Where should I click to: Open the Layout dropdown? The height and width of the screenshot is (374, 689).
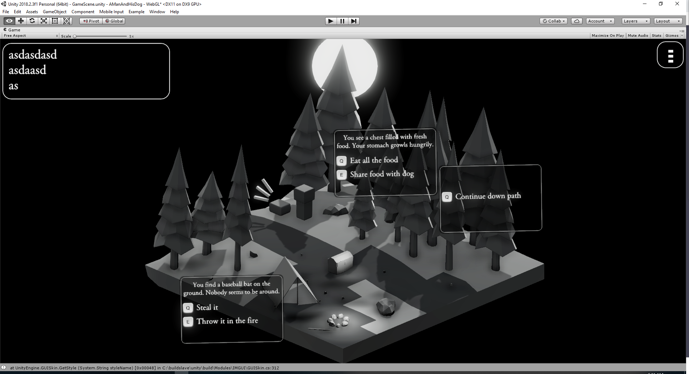[x=668, y=21]
